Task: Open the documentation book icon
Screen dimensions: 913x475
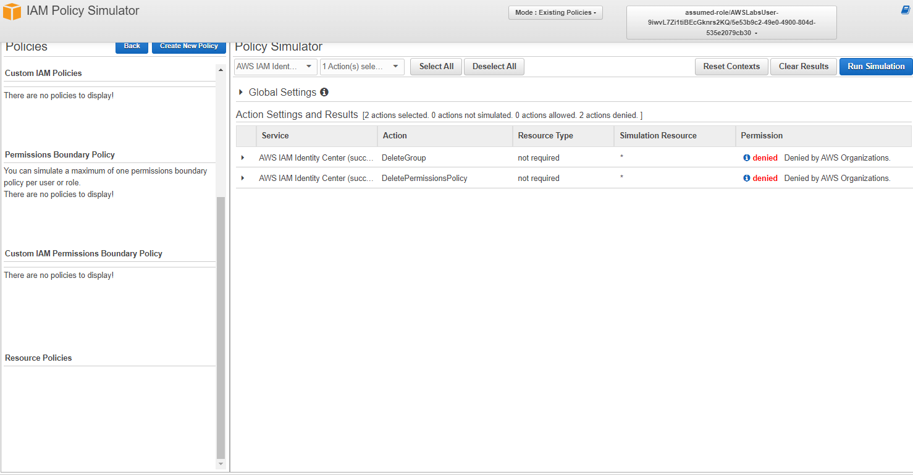Action: click(906, 10)
